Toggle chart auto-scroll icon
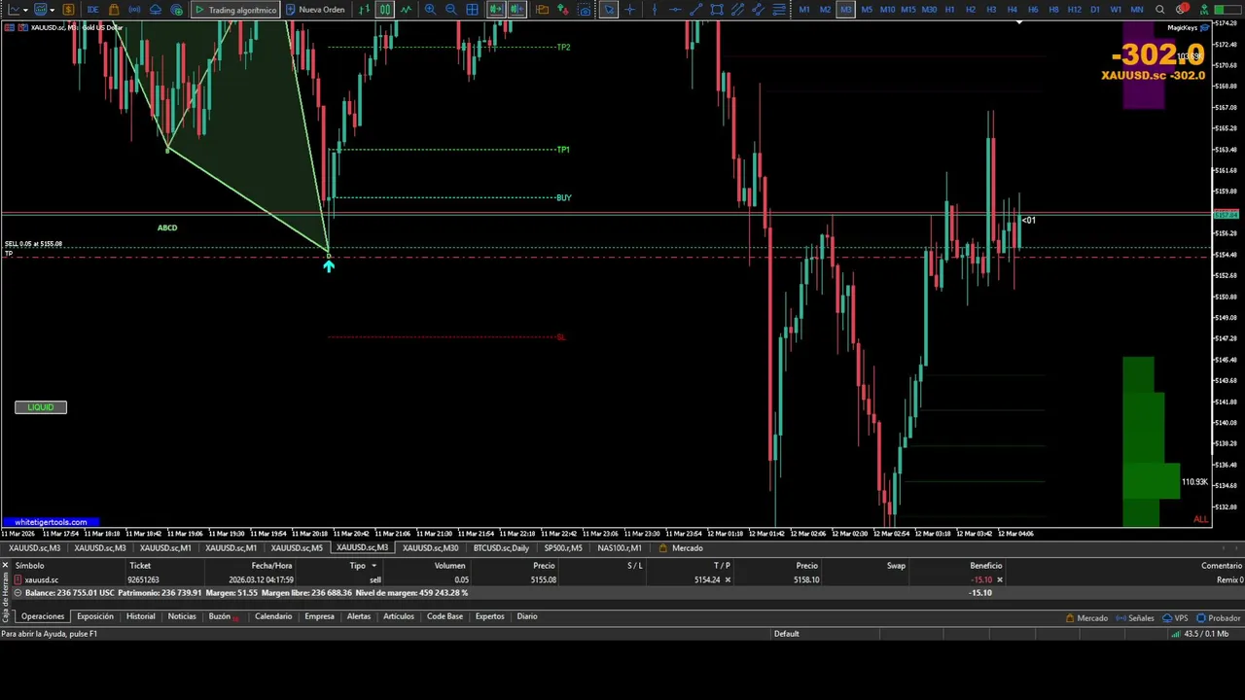Image resolution: width=1245 pixels, height=700 pixels. (496, 10)
